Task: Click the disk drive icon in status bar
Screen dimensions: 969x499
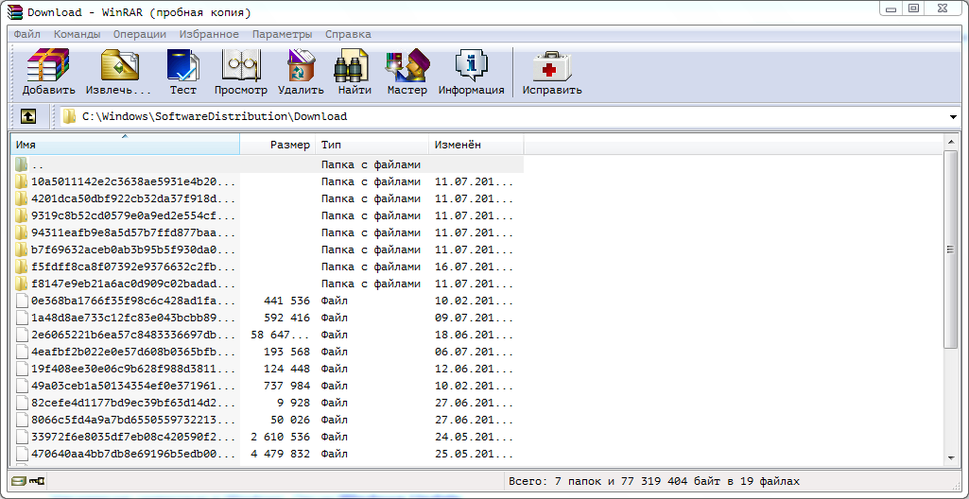Action: [x=19, y=480]
